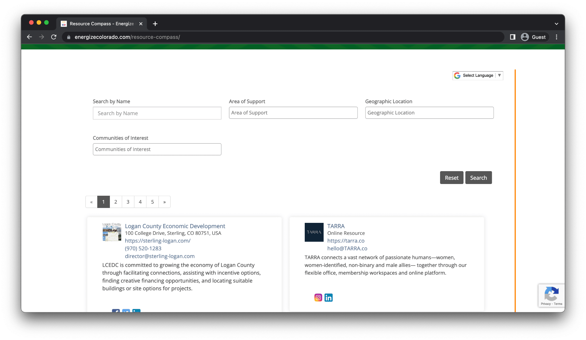Open the Area of Support dropdown

[x=293, y=113]
